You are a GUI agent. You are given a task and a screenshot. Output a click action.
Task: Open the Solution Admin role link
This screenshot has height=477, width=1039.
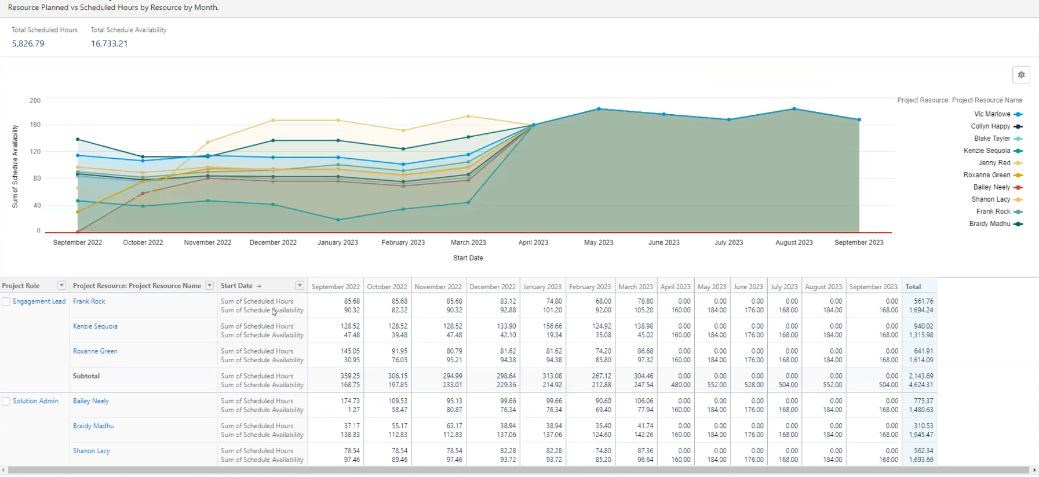(x=36, y=401)
